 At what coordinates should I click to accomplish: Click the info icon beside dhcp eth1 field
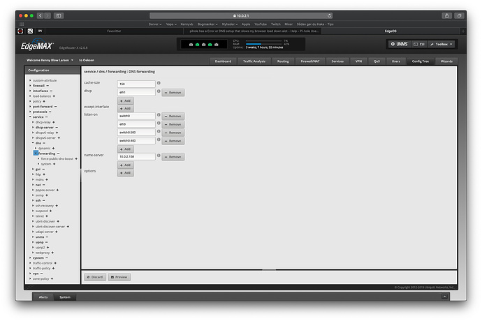[159, 92]
